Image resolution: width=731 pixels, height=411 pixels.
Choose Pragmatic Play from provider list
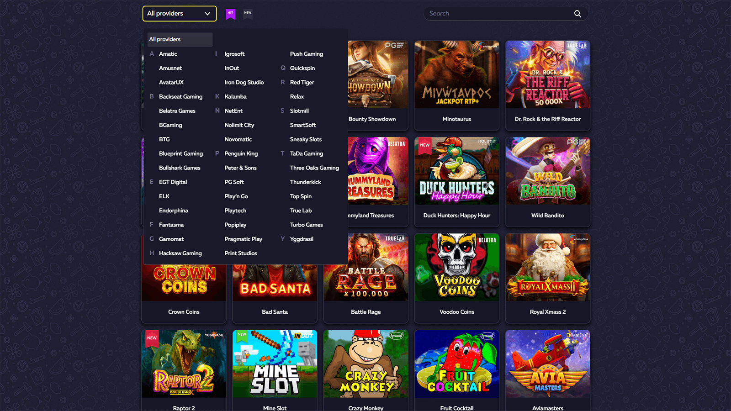click(243, 239)
